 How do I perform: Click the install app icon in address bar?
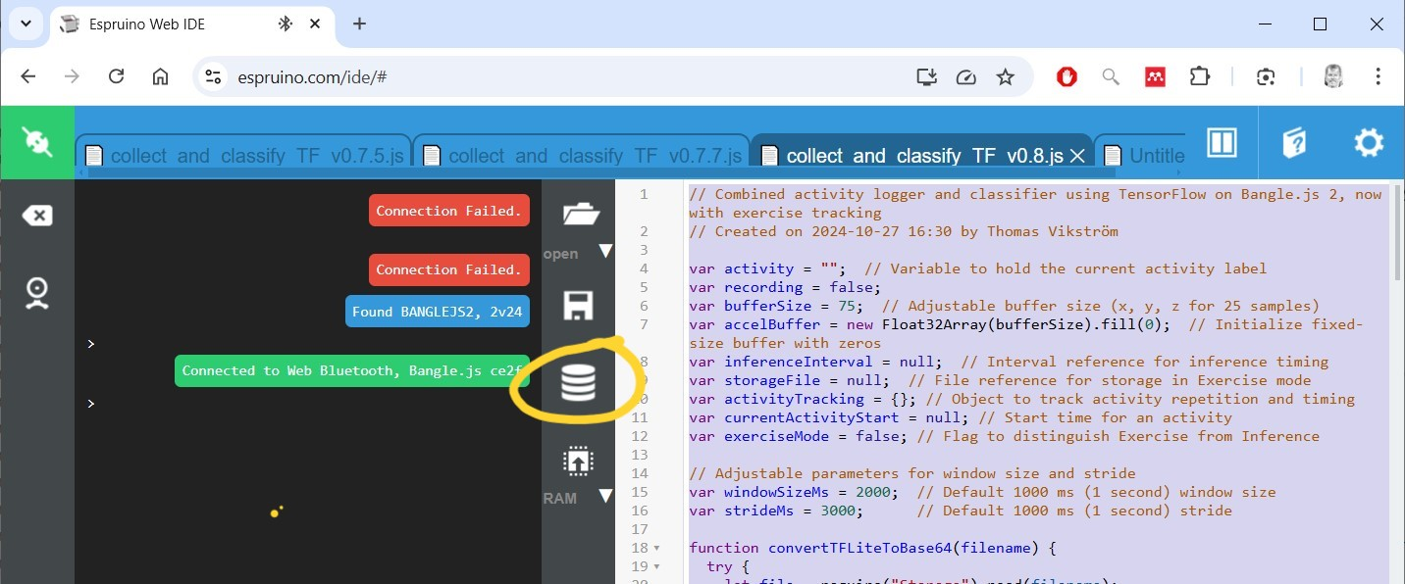pyautogui.click(x=926, y=76)
